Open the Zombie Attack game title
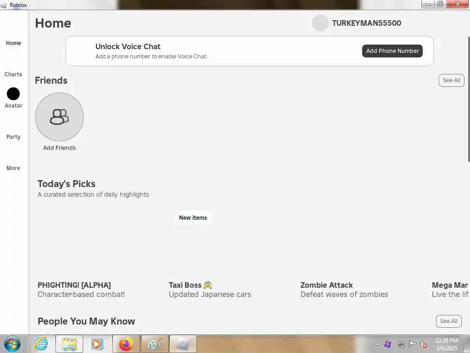This screenshot has height=353, width=470. [326, 285]
